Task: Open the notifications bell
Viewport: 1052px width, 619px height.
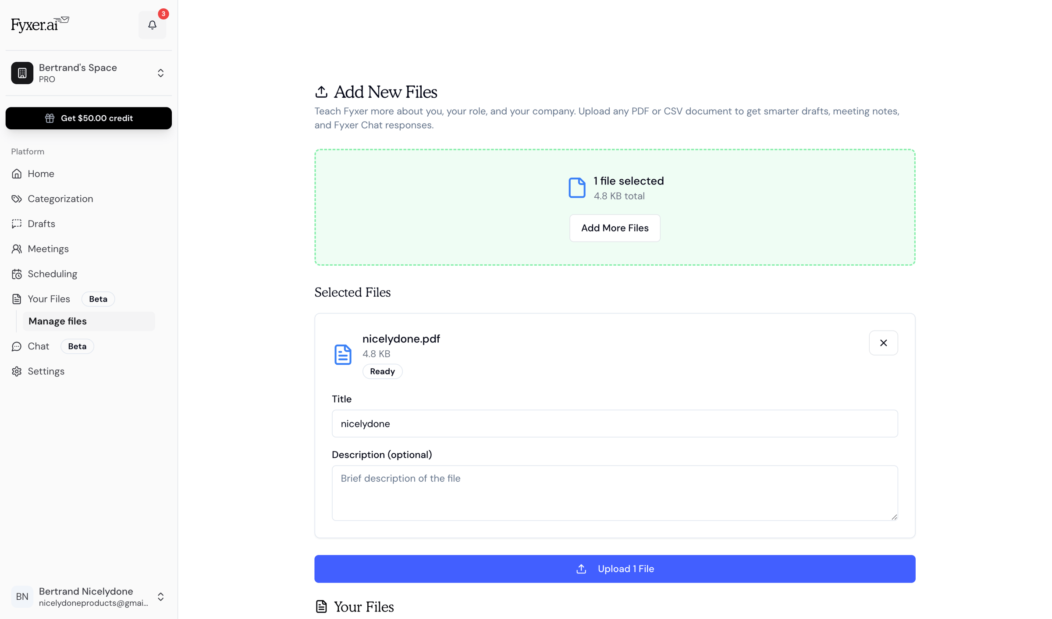Action: pyautogui.click(x=152, y=25)
